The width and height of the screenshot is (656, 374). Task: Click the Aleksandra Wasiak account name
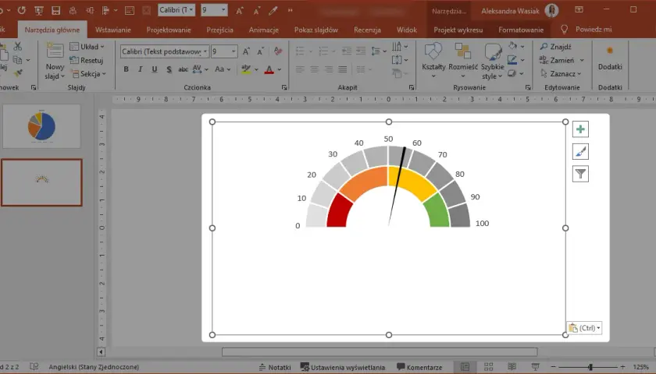pos(510,11)
